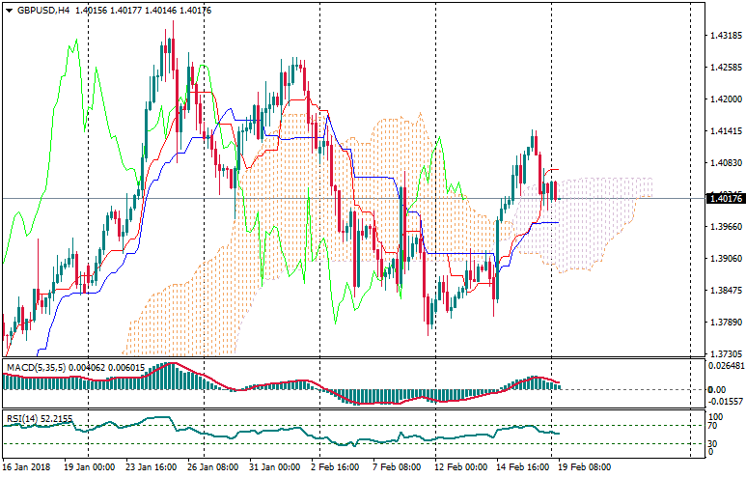Click the GBPUSD,H4 symbol label
This screenshot has height=478, width=746.
(43, 10)
